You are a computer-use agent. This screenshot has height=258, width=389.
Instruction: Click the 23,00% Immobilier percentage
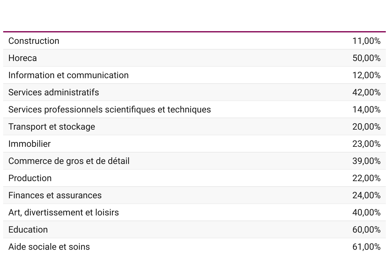366,144
